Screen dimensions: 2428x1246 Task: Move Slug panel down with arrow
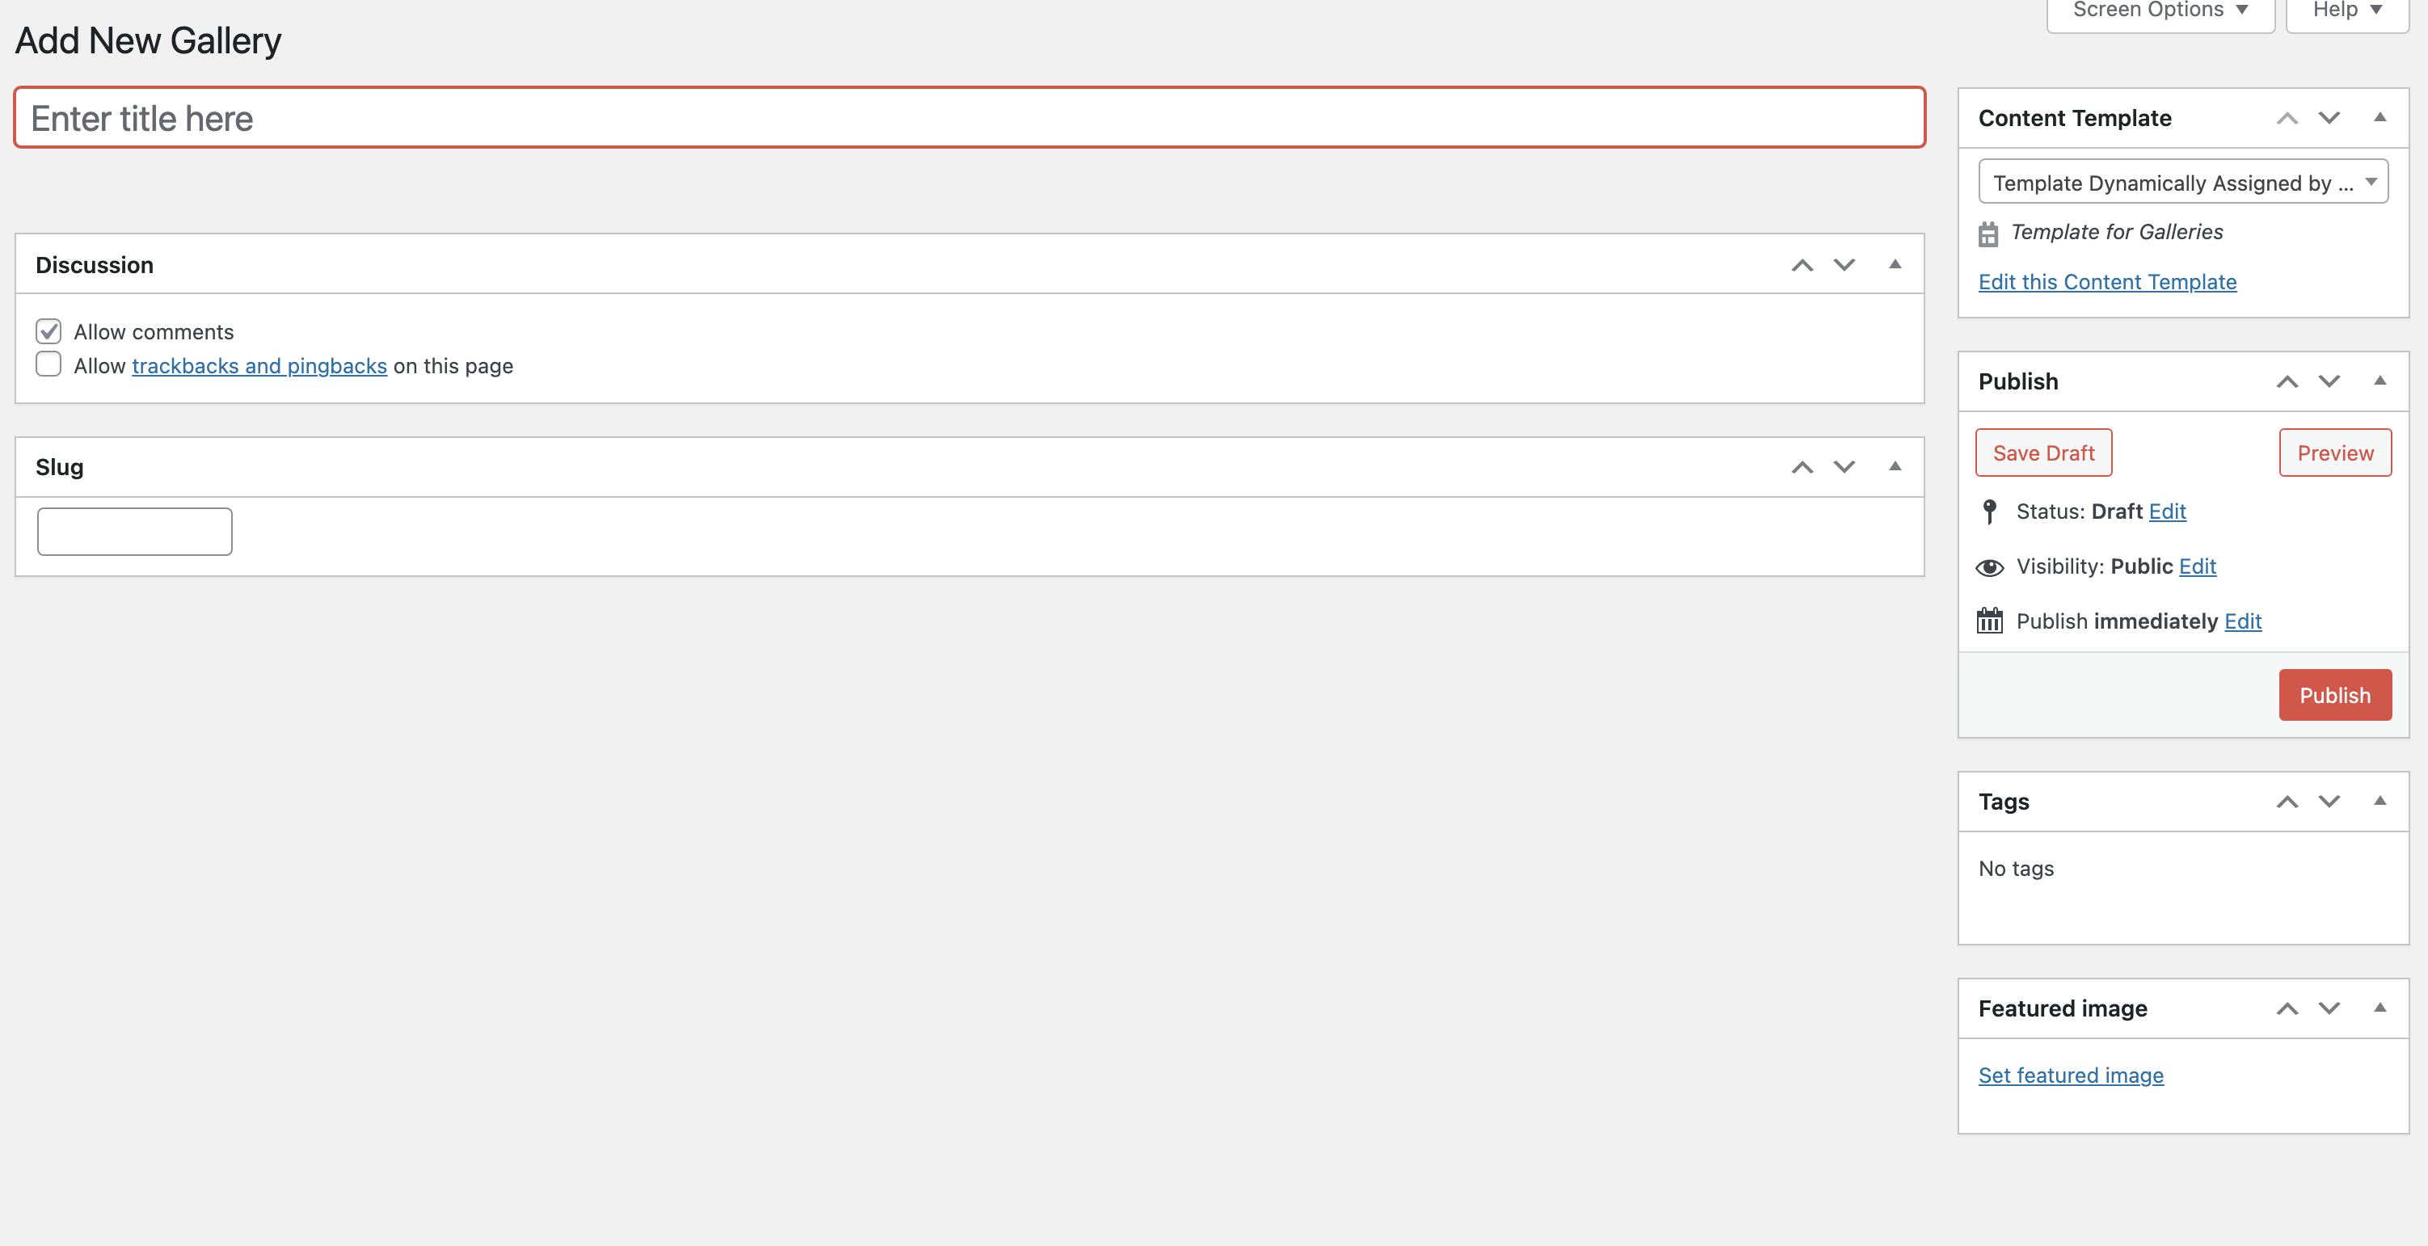pos(1844,468)
